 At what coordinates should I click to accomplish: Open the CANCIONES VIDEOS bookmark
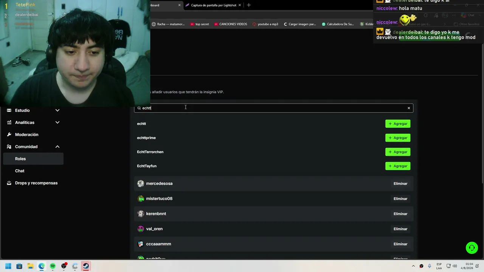click(x=230, y=24)
